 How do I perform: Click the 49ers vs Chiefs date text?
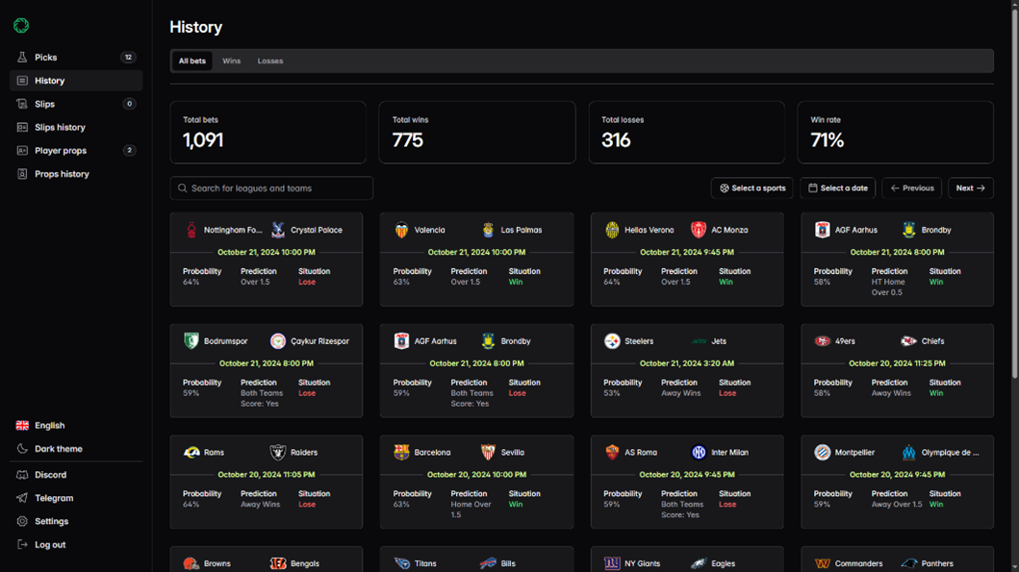point(897,363)
